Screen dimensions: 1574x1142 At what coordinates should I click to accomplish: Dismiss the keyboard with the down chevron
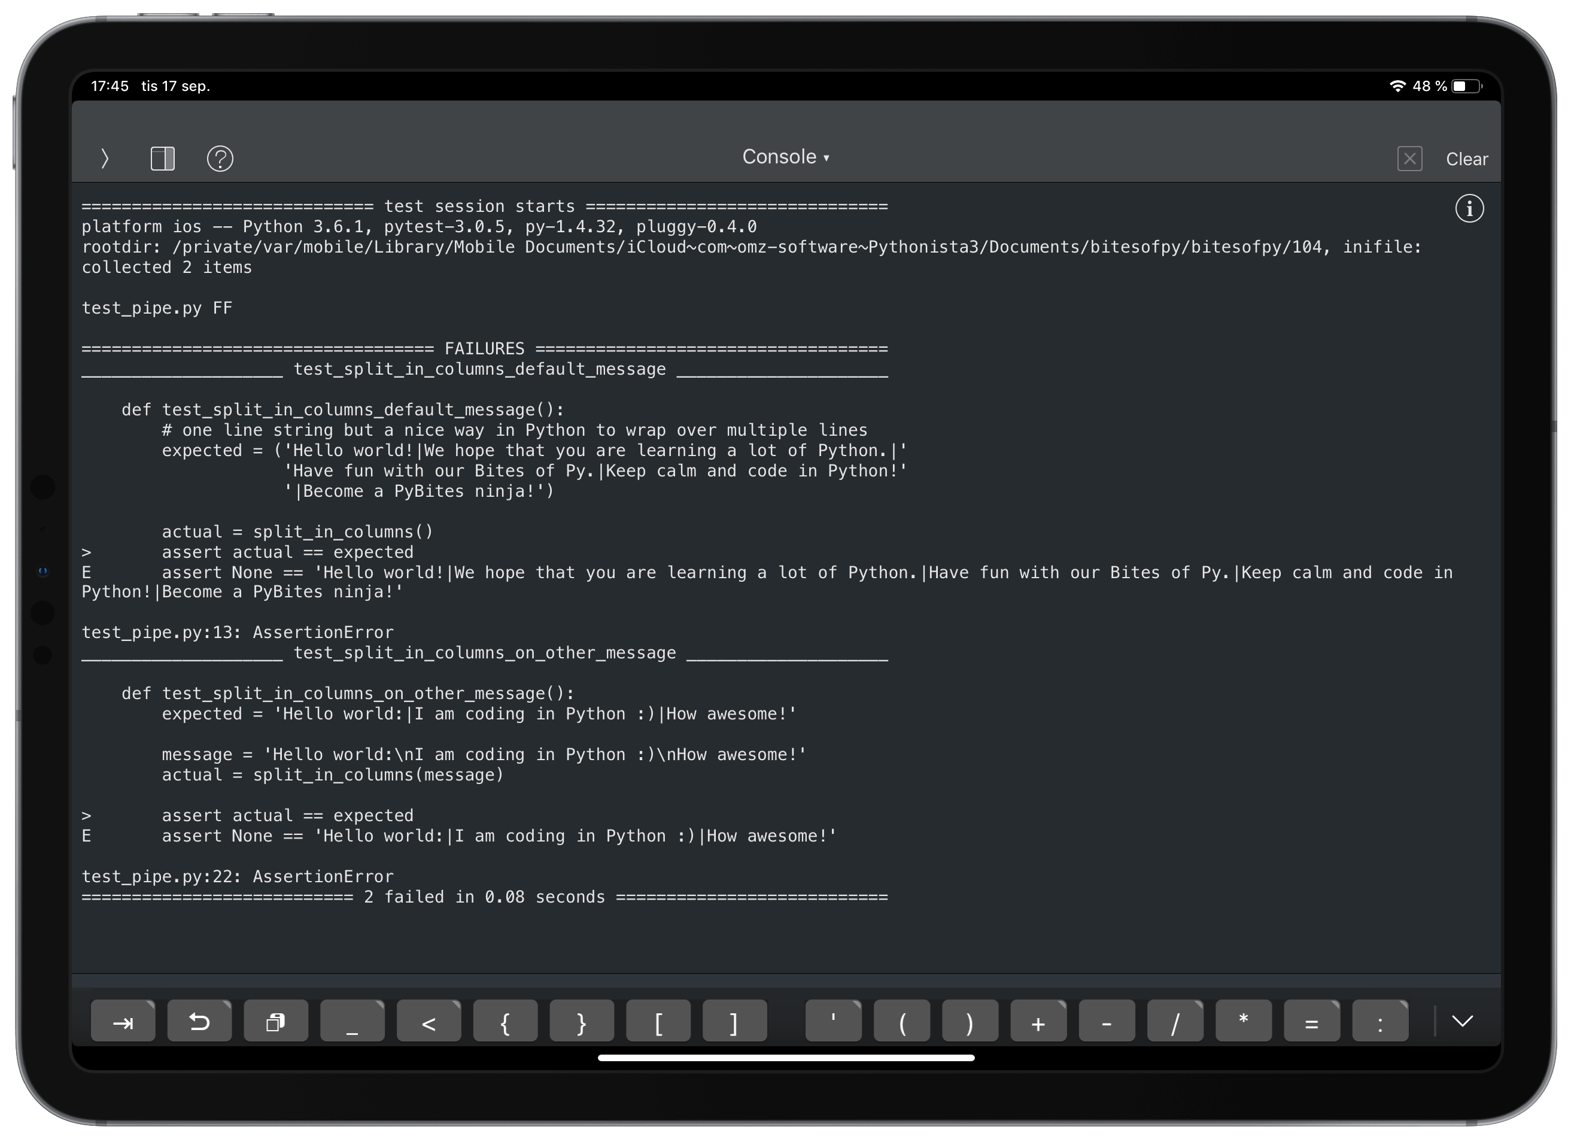(x=1464, y=1020)
